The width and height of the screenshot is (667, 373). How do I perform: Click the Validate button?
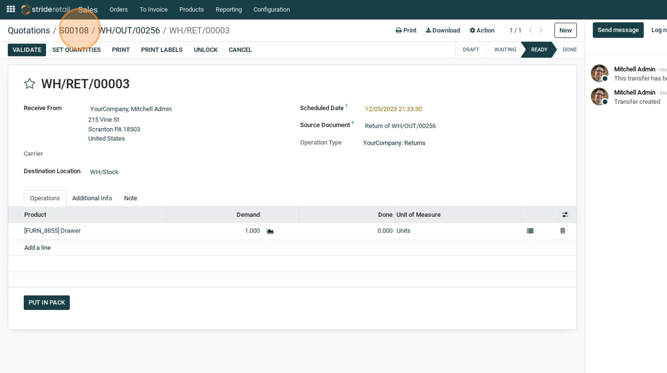27,50
